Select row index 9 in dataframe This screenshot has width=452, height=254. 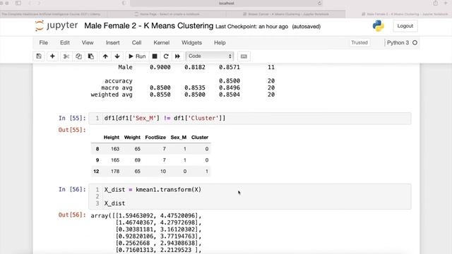pos(97,160)
